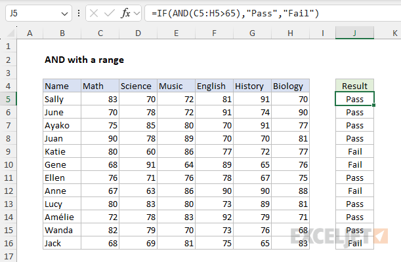Select the cell containing Sally

62,99
